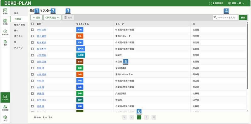Open the 建設 一郎 user menu
The image size is (251, 124).
(x=237, y=3)
